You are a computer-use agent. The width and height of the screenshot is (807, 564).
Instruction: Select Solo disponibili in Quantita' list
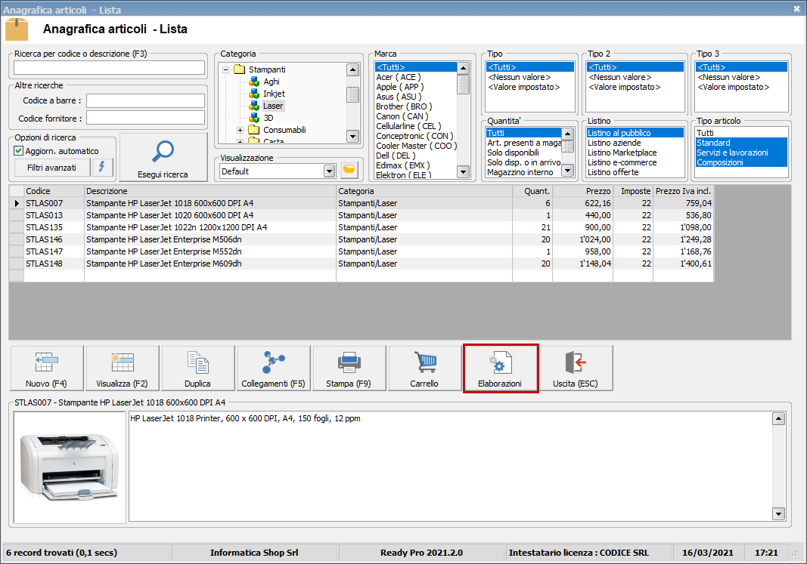(523, 153)
